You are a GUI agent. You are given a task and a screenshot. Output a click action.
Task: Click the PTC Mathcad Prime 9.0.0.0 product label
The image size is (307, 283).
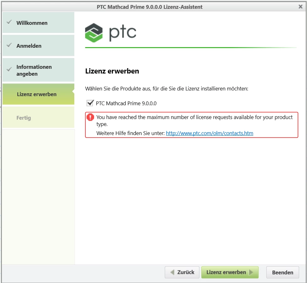126,103
